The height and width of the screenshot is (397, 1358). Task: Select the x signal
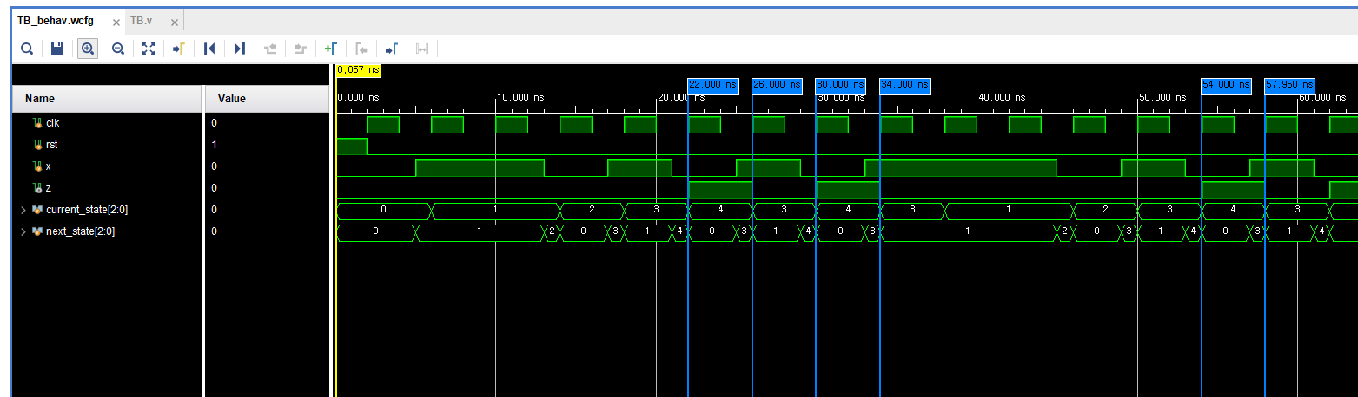(x=49, y=166)
